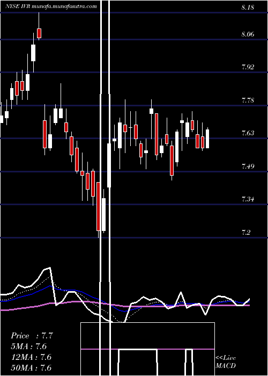Screen dimensions: 268x376
Task: Select the 7.34 price axis label
Action: click(248, 199)
